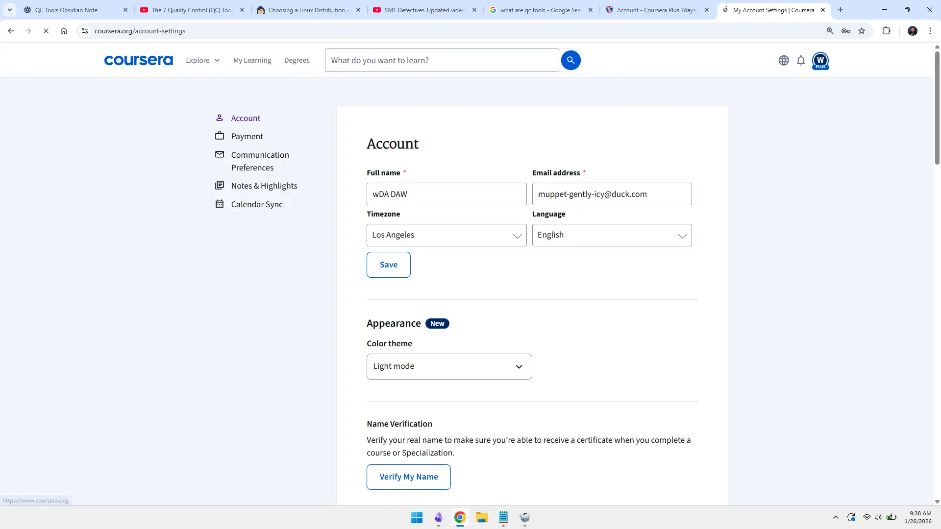941x529 pixels.
Task: Open the language globe icon
Action: click(x=784, y=60)
